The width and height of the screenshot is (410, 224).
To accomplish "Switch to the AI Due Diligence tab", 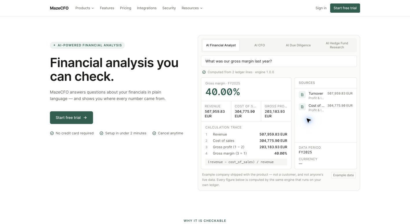I will click(x=298, y=45).
